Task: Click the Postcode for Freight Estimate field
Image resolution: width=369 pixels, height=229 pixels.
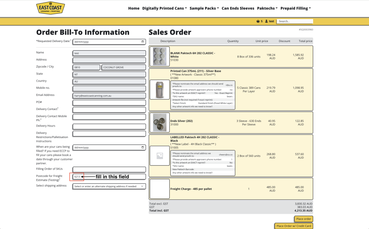Action: pyautogui.click(x=109, y=177)
